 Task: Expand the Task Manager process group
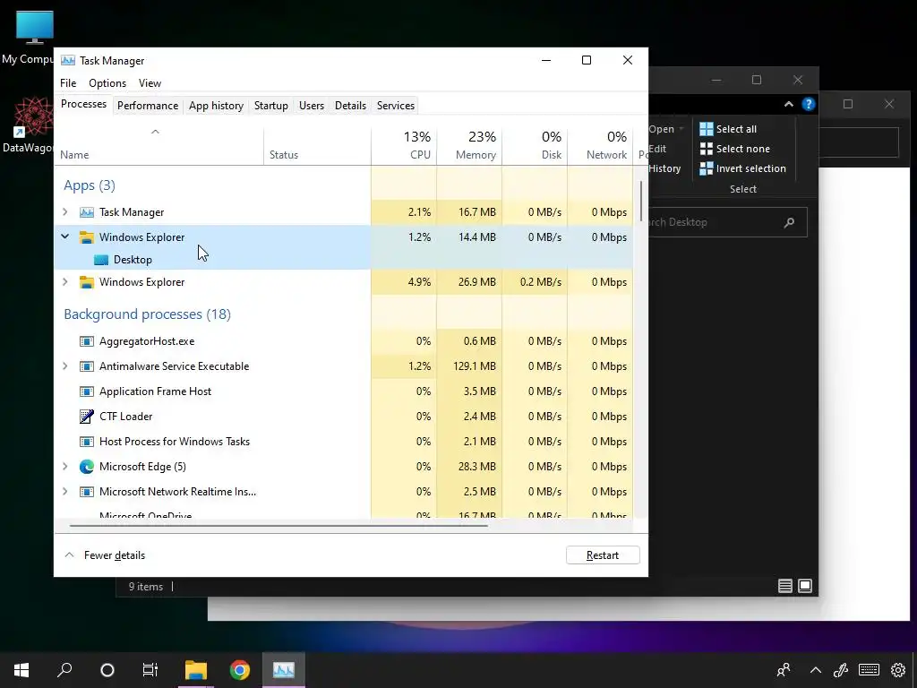pyautogui.click(x=64, y=212)
